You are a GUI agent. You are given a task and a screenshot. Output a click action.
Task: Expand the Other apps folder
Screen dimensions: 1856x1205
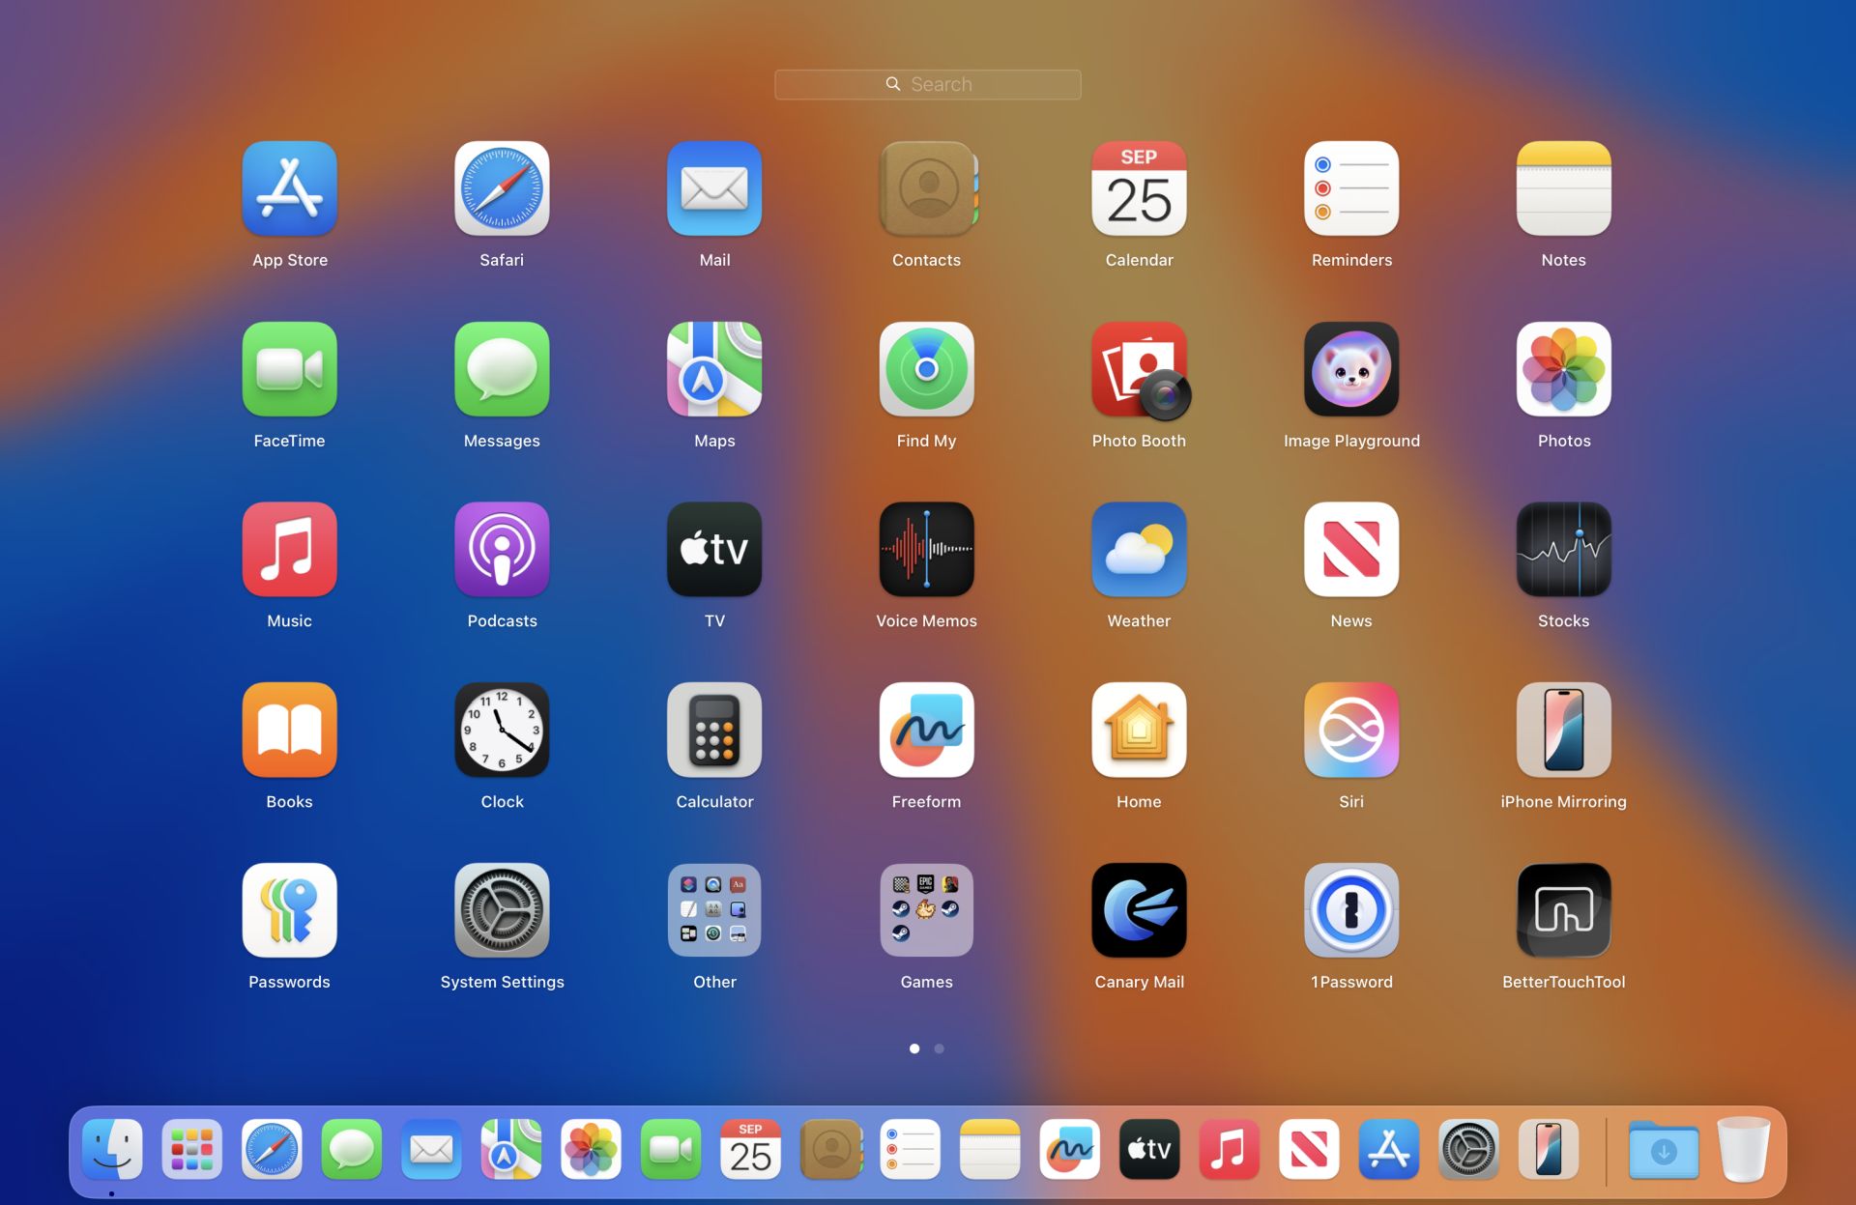[714, 910]
